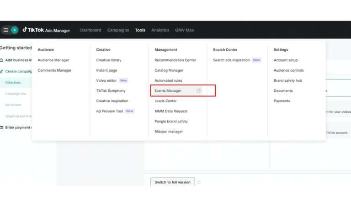This screenshot has width=351, height=207.
Task: Open Automated rules
Action: 168,80
